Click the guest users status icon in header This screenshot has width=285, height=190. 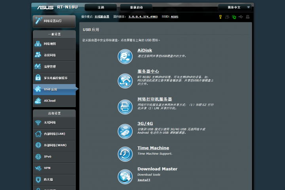[x=227, y=17]
